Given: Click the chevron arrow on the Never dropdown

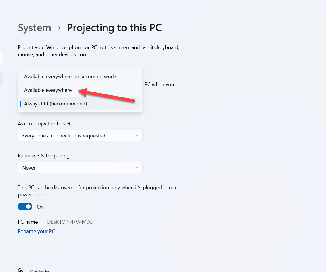Looking at the screenshot, I should click(137, 167).
